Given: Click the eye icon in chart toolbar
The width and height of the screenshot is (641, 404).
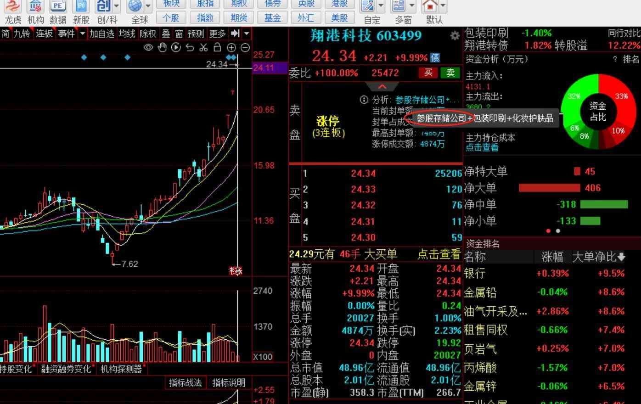Looking at the screenshot, I should (148, 47).
